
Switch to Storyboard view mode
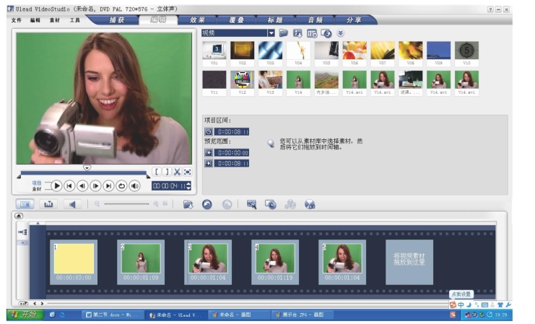click(x=24, y=205)
